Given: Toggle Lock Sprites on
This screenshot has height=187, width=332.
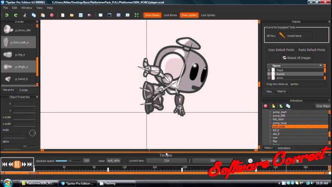Looking at the screenshot, I should pyautogui.click(x=208, y=15).
